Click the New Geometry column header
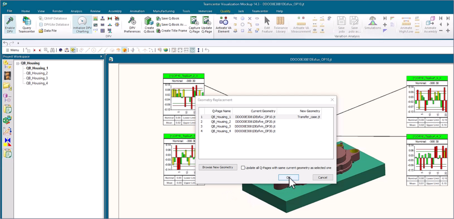 tap(299, 111)
